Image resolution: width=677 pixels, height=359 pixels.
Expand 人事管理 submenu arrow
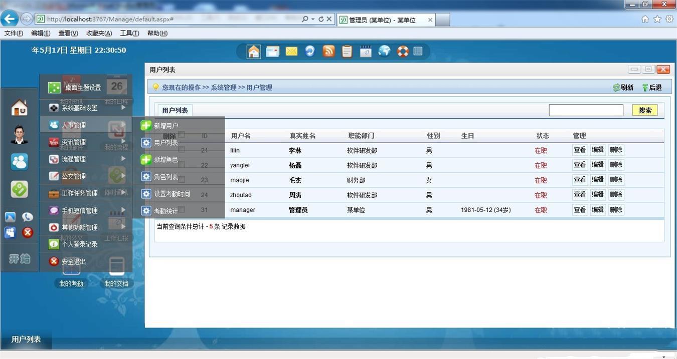click(x=123, y=125)
